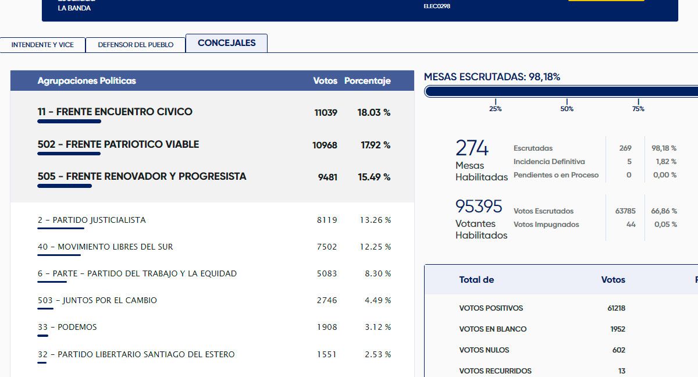Viewport: 698px width, 377px height.
Task: Select Movimiento Libres del Sur
Action: tap(105, 247)
